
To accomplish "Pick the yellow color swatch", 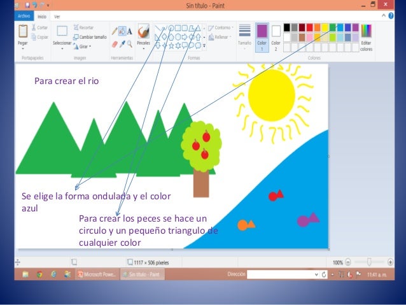I will tap(325, 27).
